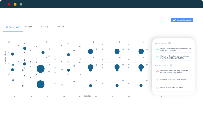Click the red calendar icon for Close Date pushed back
Screen dimensions: 203x116
pos(157,79)
